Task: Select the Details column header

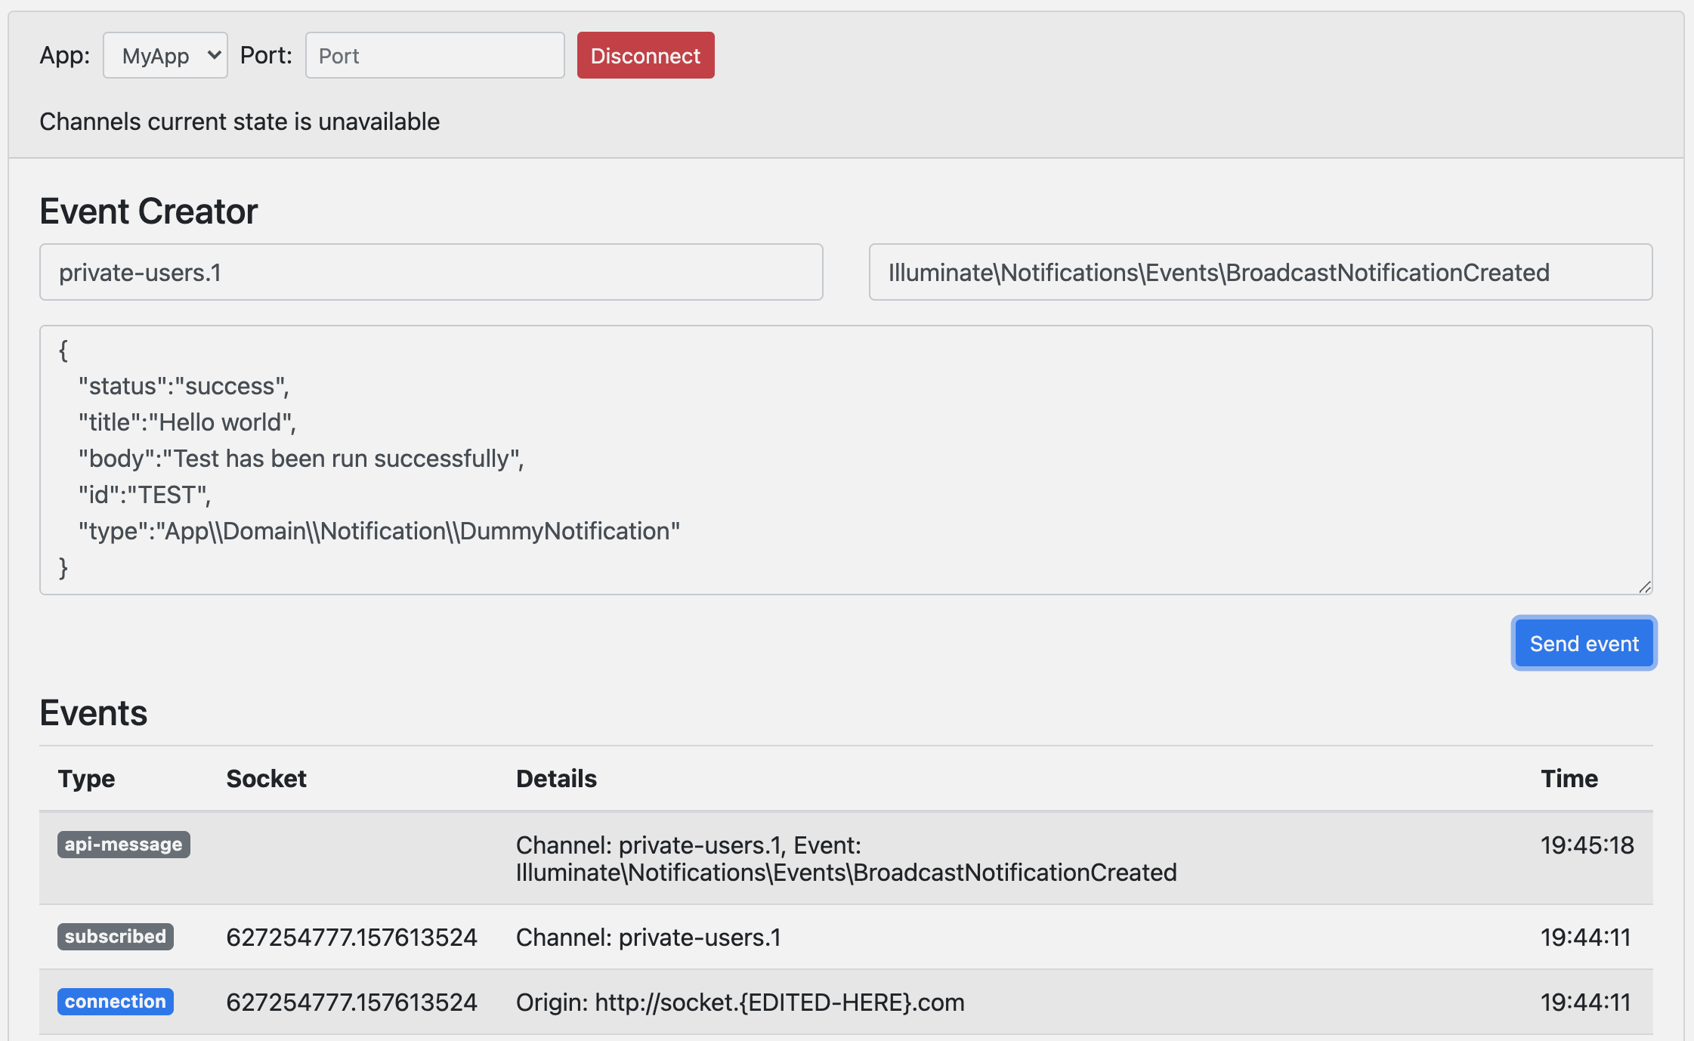Action: pos(556,778)
